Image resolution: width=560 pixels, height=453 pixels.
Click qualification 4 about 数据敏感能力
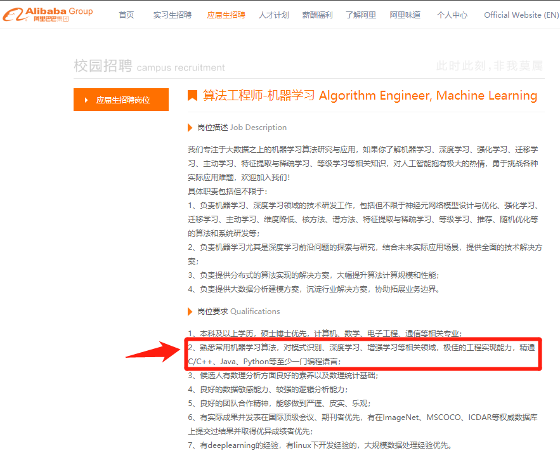(x=268, y=390)
